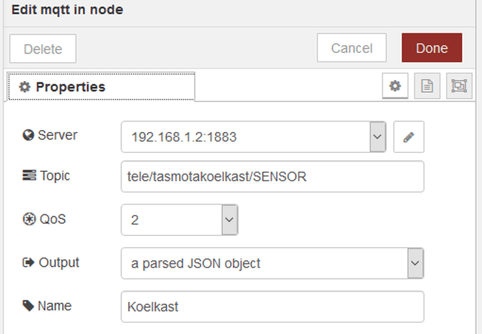Select the Properties tab
482x334 pixels.
pyautogui.click(x=101, y=86)
